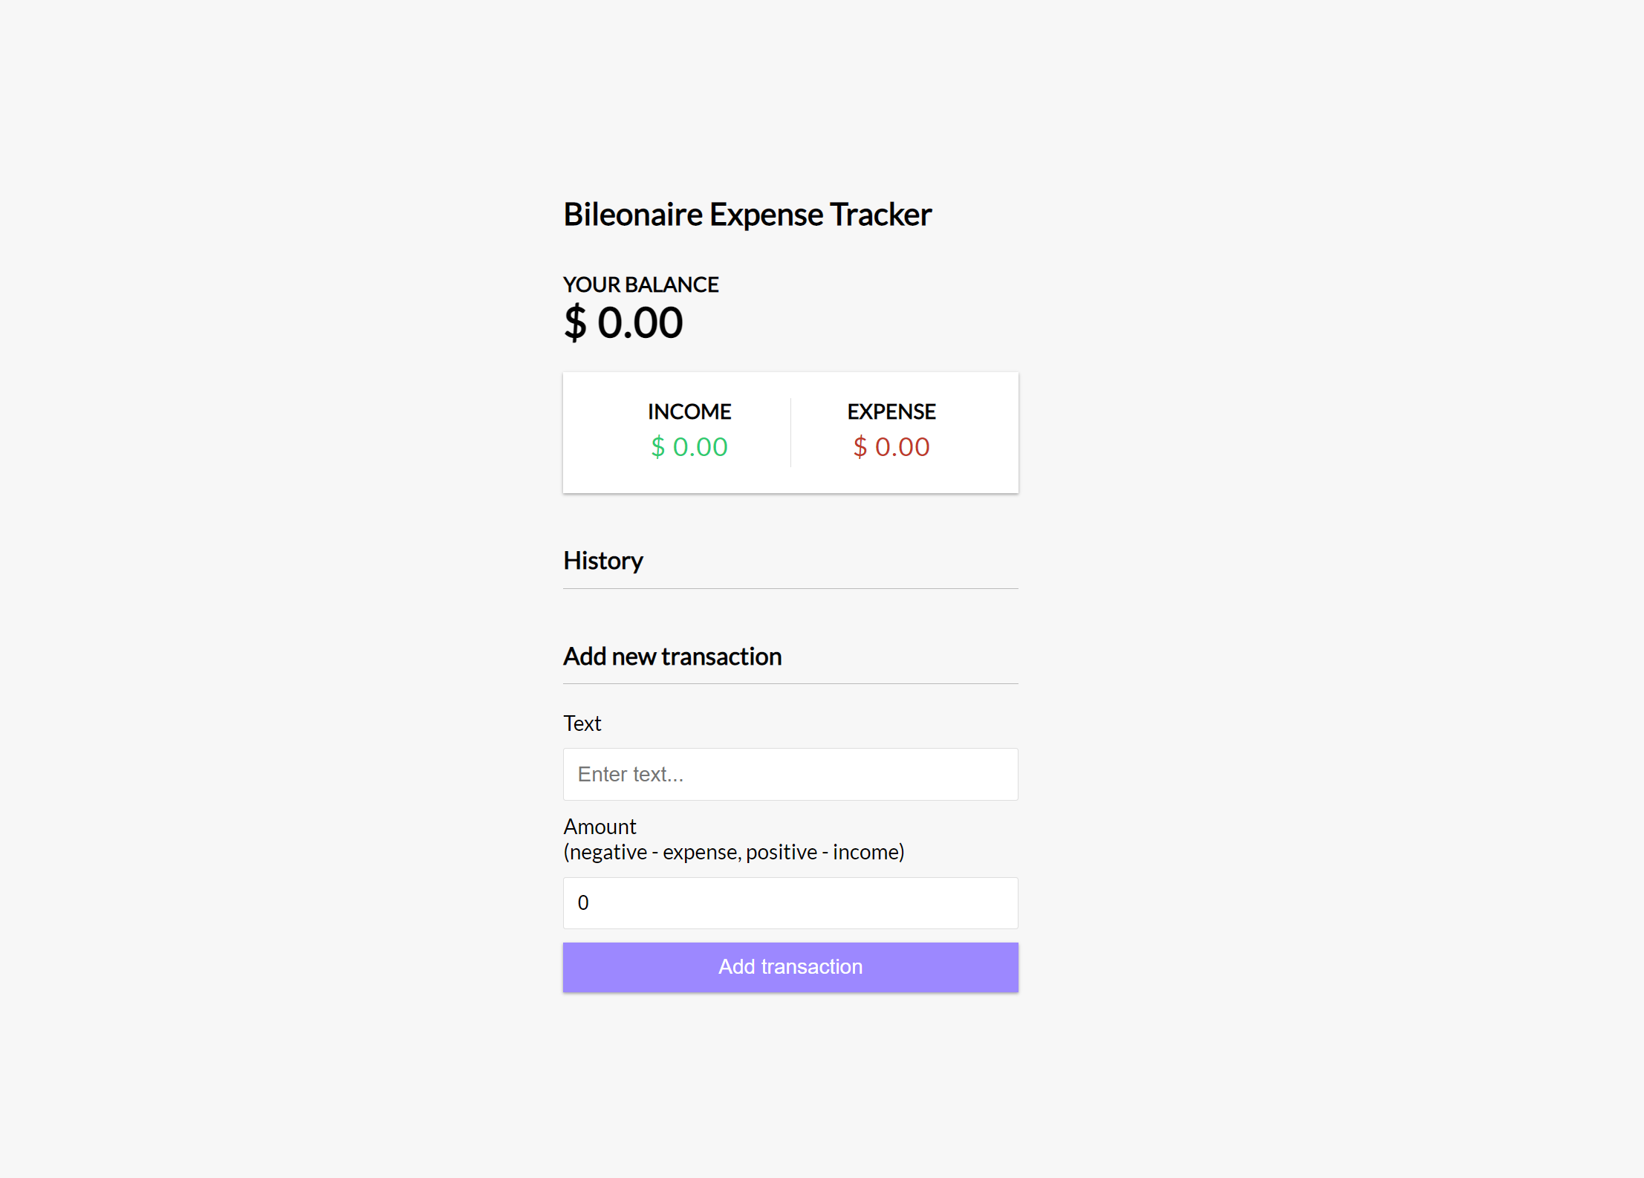
Task: Click the negative/positive amount hint text
Action: point(733,852)
